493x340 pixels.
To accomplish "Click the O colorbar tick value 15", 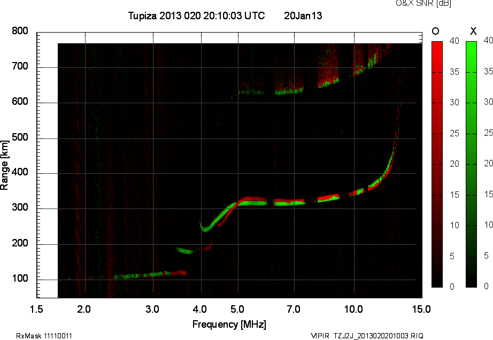I will pyautogui.click(x=454, y=195).
